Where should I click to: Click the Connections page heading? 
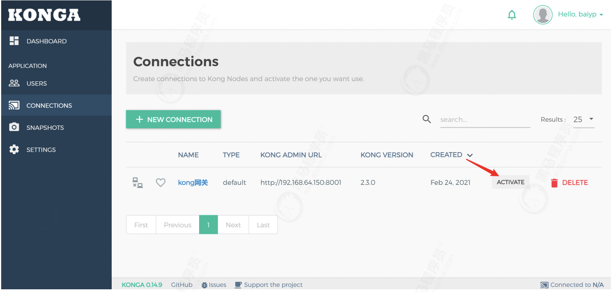tap(176, 62)
